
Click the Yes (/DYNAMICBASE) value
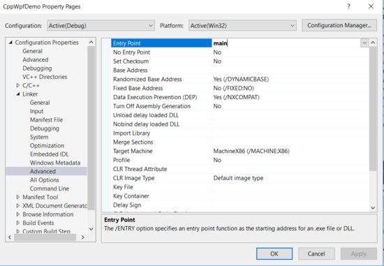pos(241,79)
